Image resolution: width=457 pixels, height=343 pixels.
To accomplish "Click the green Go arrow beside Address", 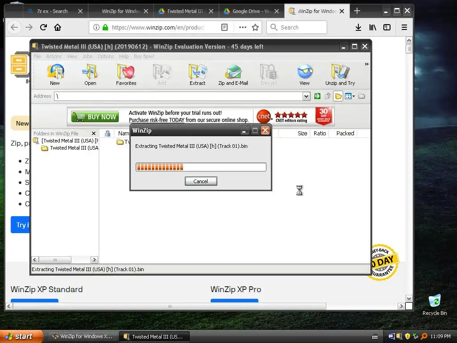I will (317, 96).
